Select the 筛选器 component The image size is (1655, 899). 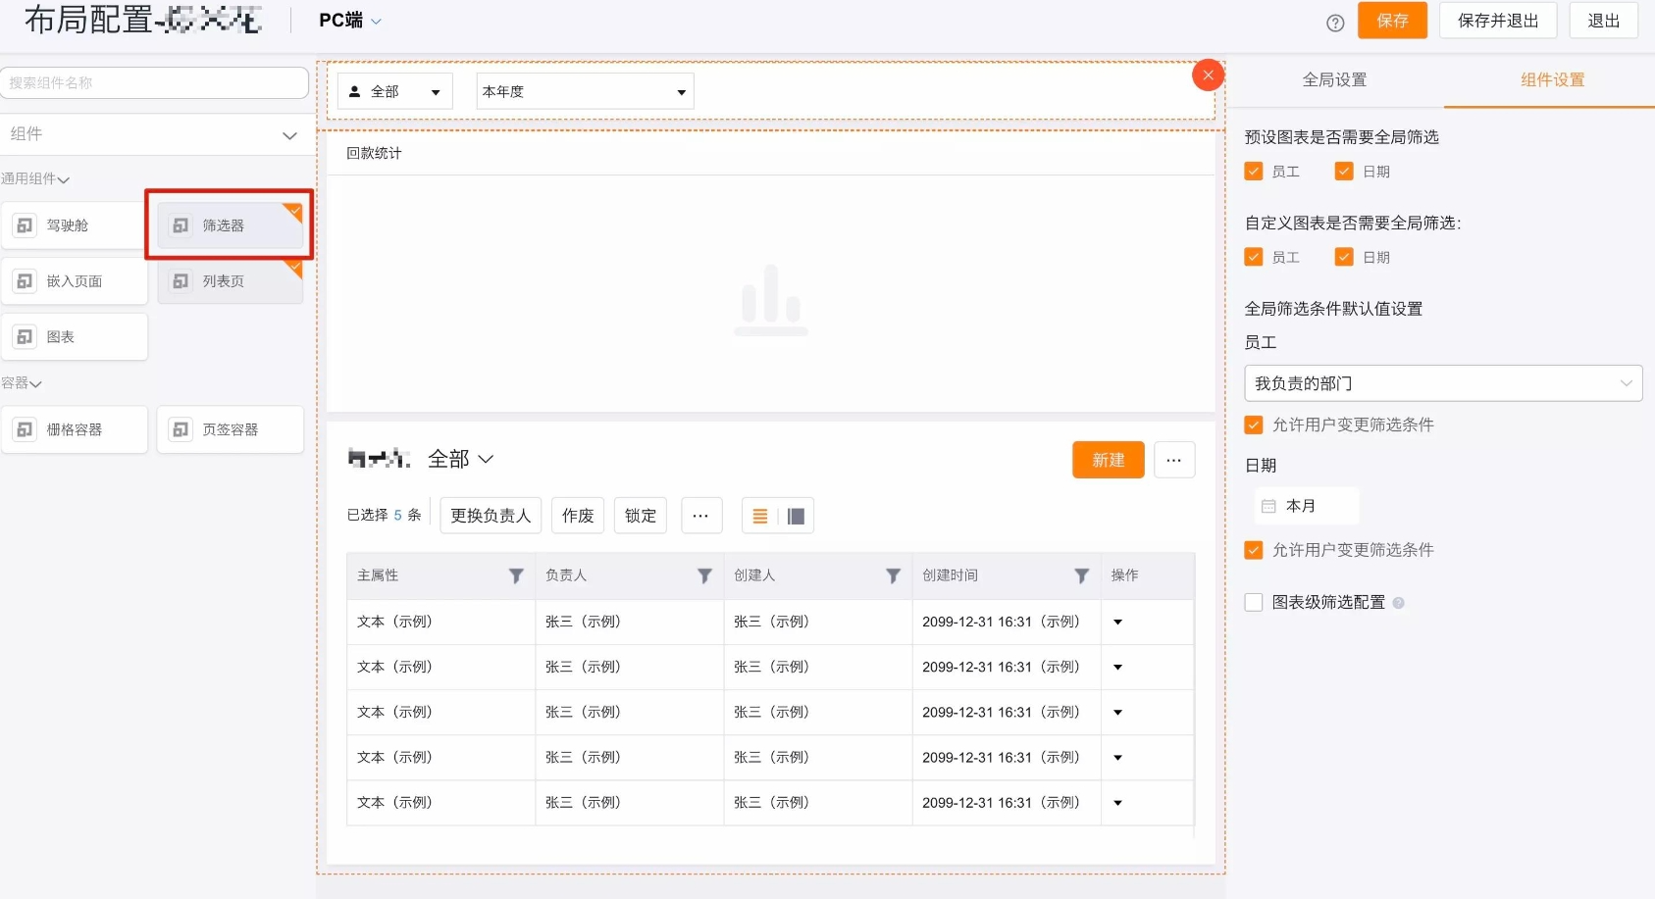[x=230, y=225]
